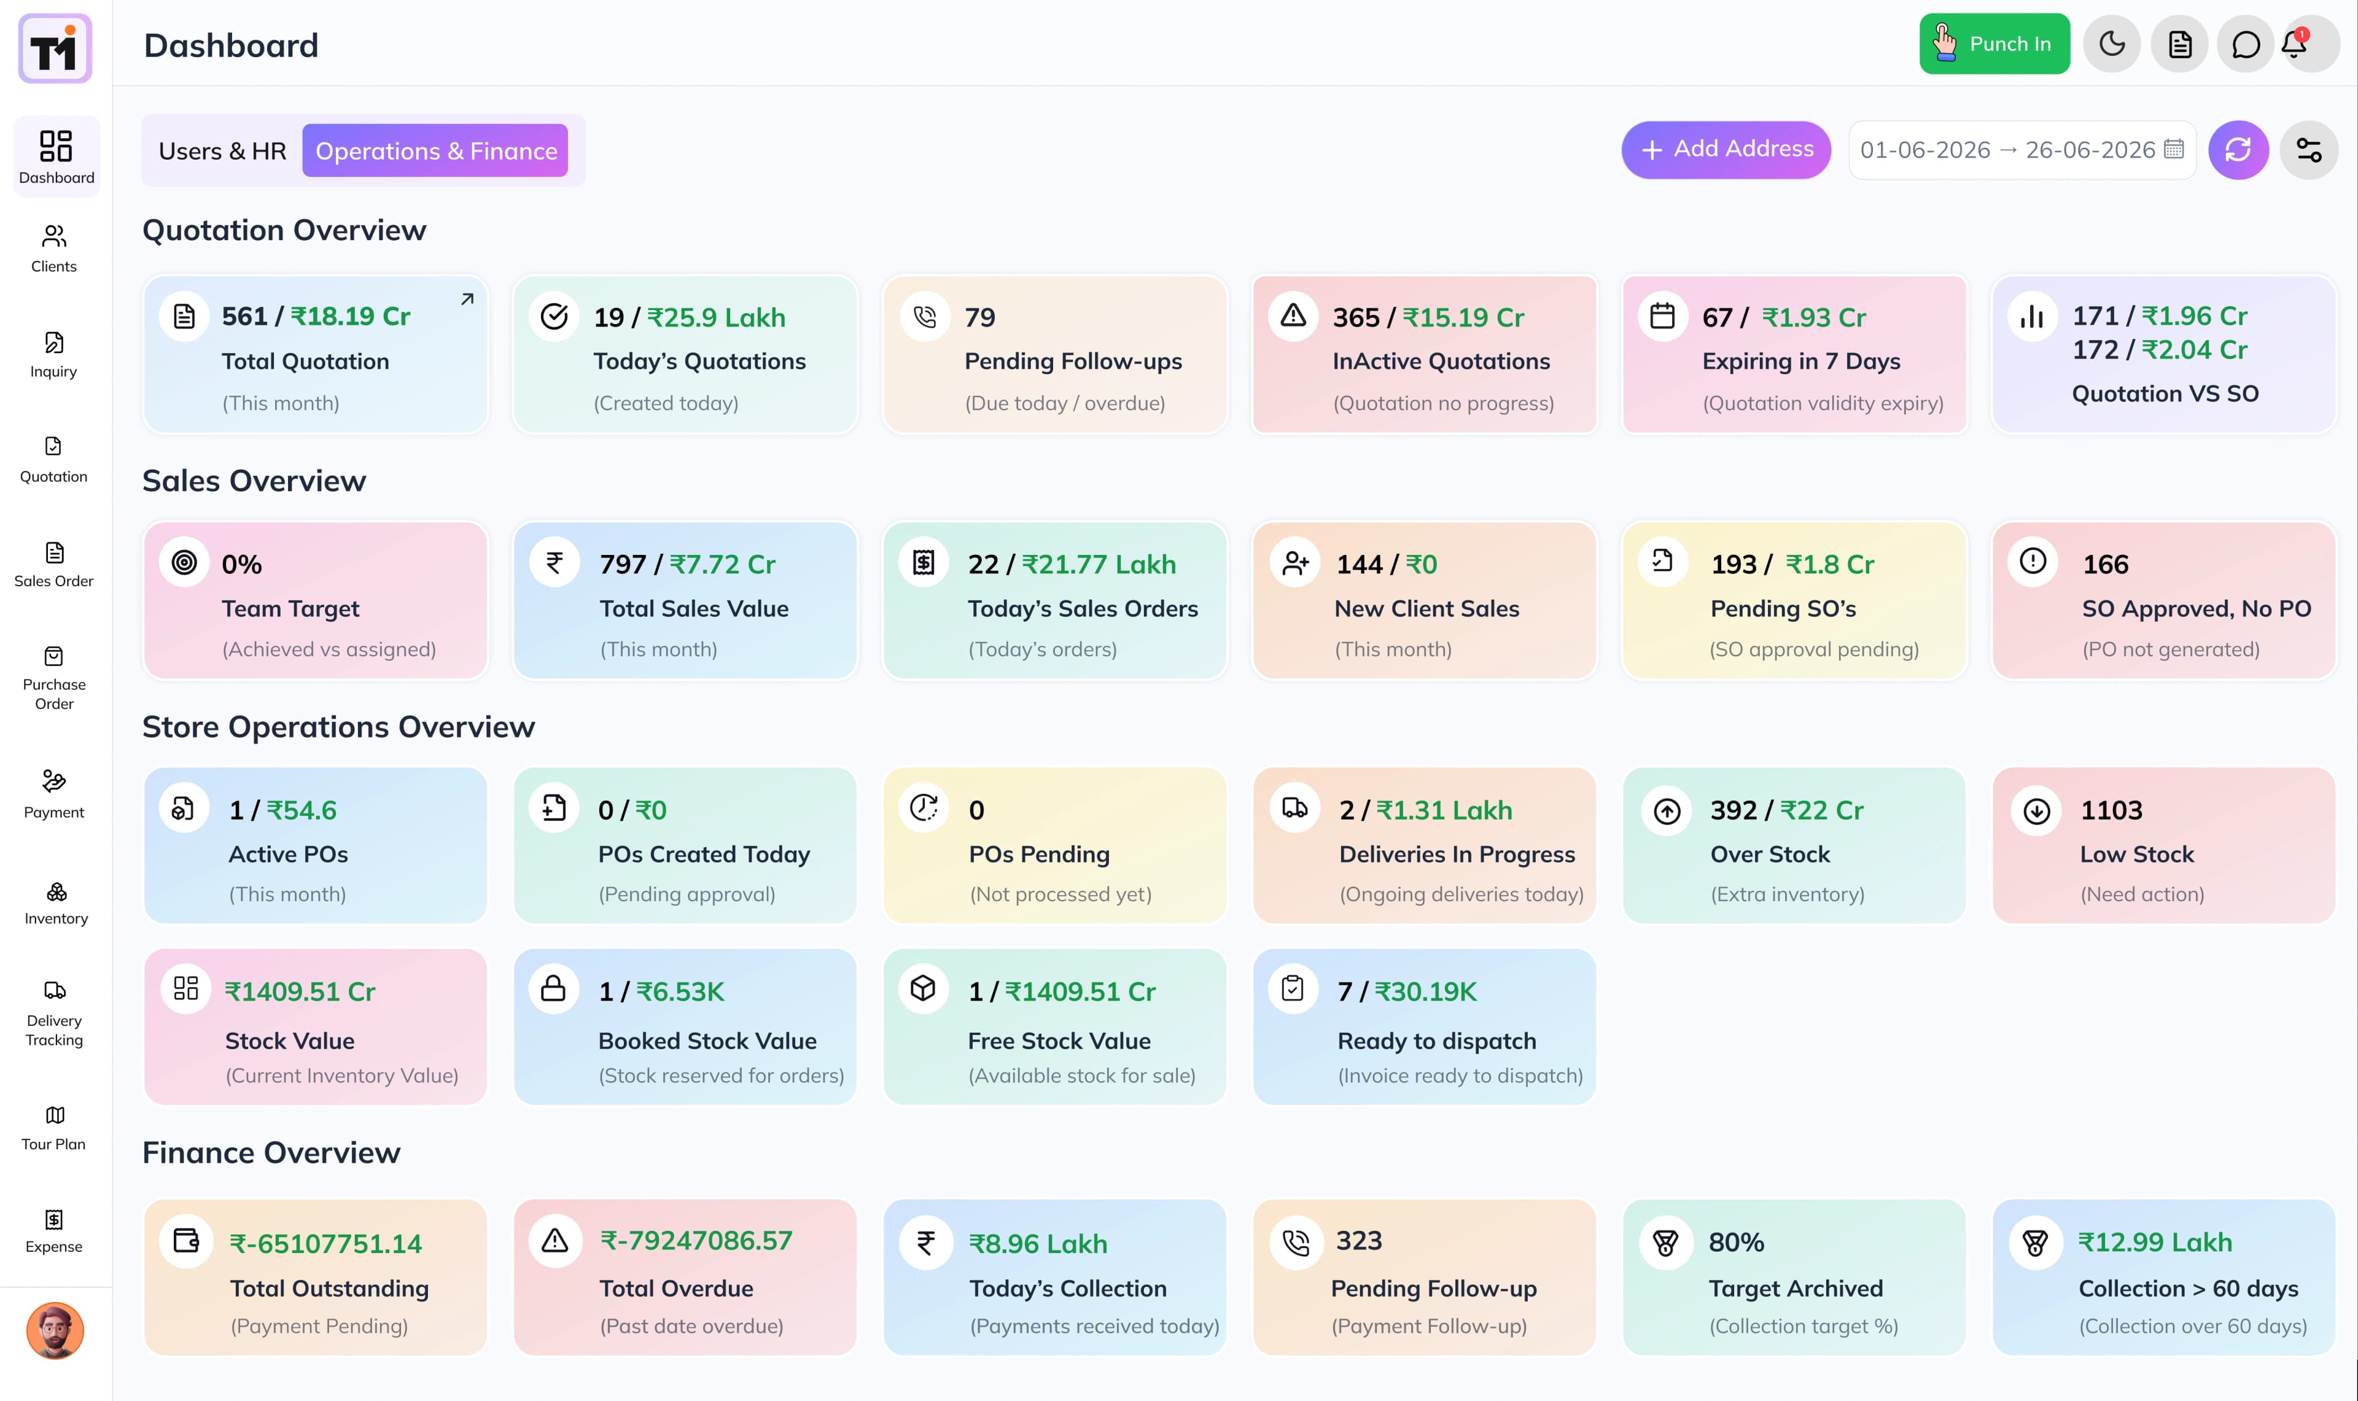
Task: Open the Dashboard sidebar item
Action: point(56,157)
